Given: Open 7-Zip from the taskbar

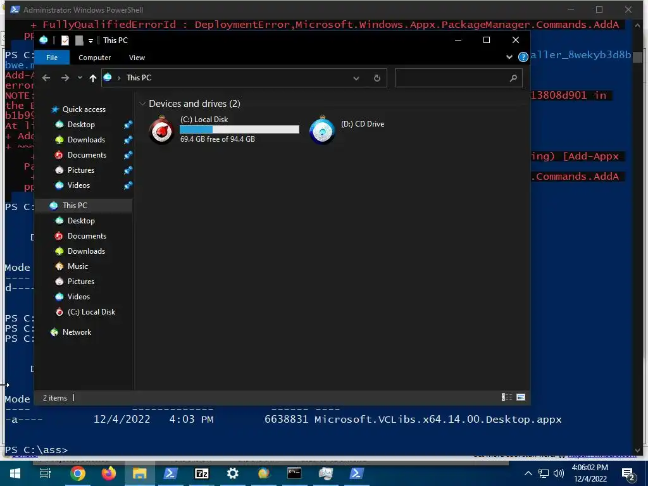Looking at the screenshot, I should 202,473.
